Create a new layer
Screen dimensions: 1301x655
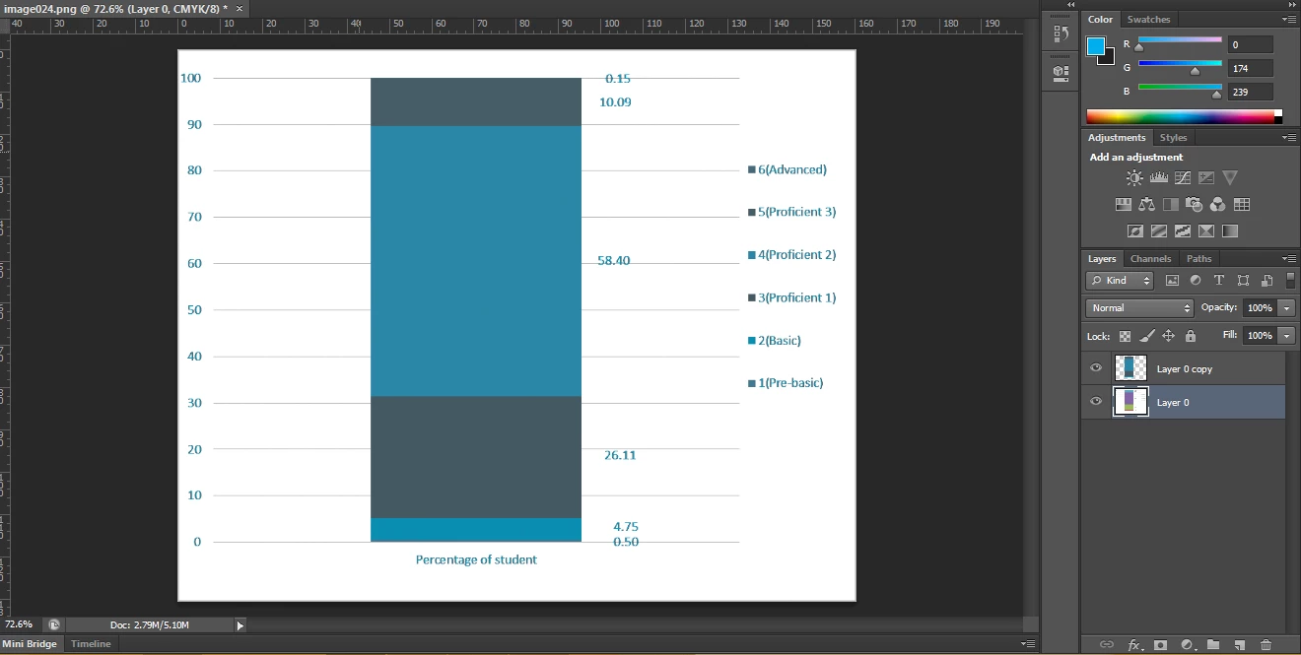tap(1240, 645)
